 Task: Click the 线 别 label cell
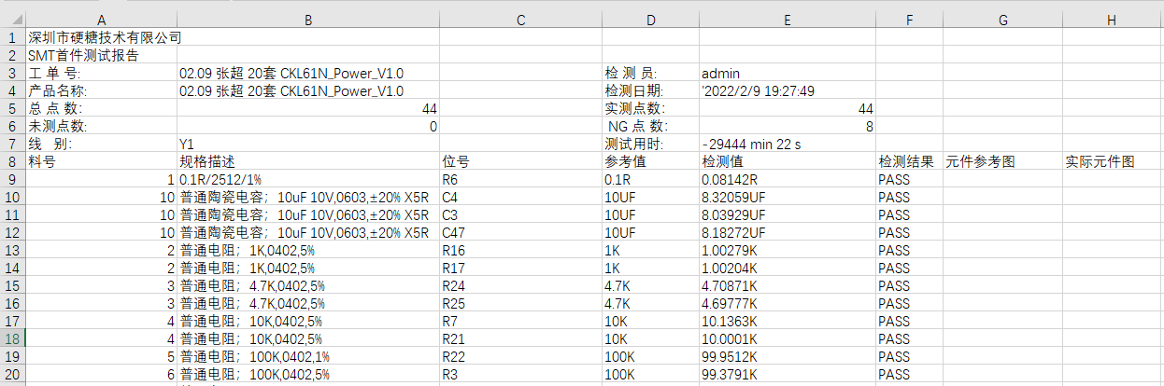(x=101, y=145)
